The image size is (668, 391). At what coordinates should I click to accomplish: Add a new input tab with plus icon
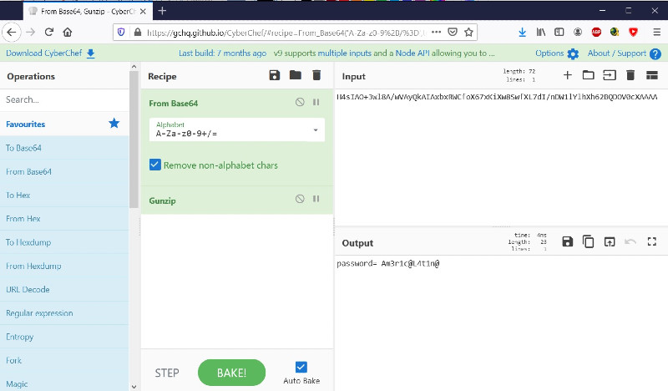568,75
